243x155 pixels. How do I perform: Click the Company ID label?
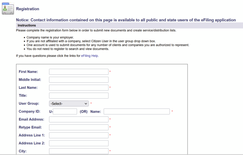(x=29, y=112)
